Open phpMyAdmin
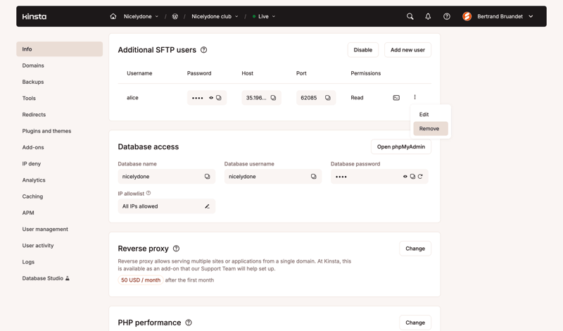The image size is (563, 331). pyautogui.click(x=401, y=146)
